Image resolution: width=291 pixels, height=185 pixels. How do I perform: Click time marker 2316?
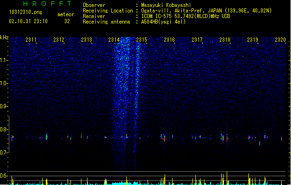click(x=169, y=40)
